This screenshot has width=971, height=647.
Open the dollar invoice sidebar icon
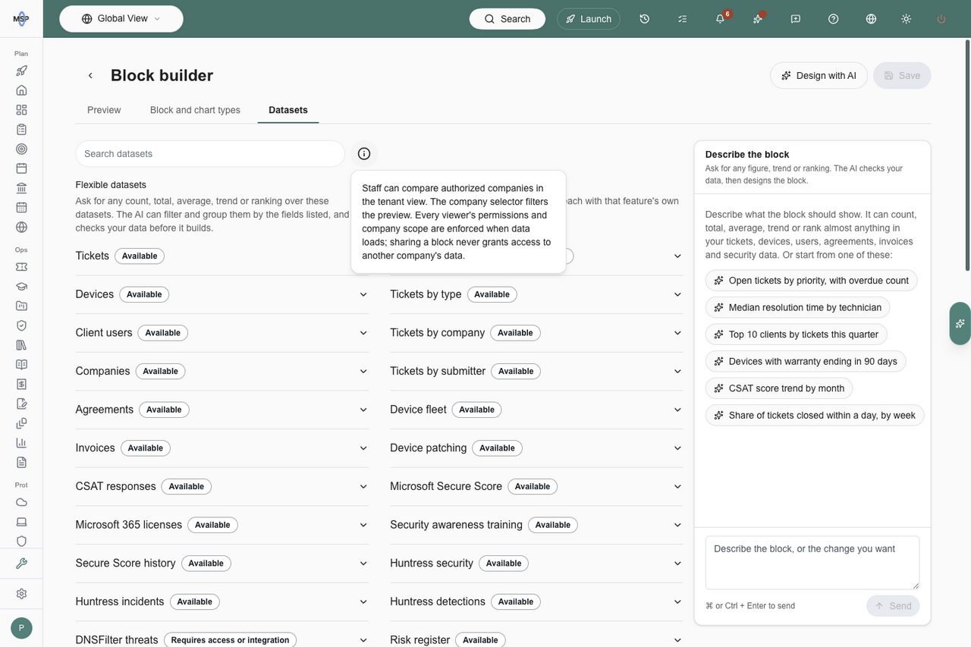click(x=21, y=384)
